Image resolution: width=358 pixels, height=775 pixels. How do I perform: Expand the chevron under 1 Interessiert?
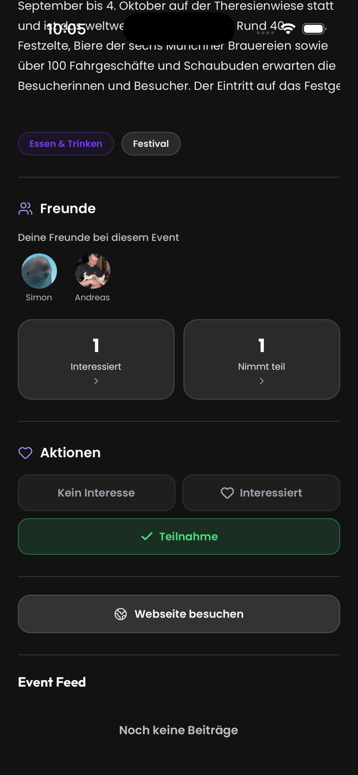click(96, 381)
